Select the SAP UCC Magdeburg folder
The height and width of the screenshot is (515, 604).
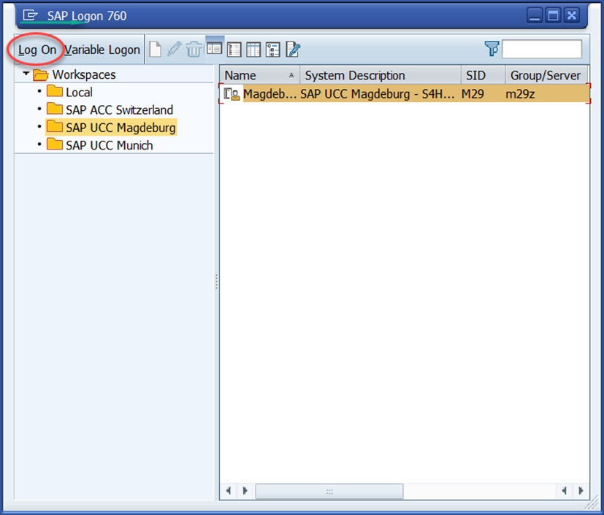(111, 128)
